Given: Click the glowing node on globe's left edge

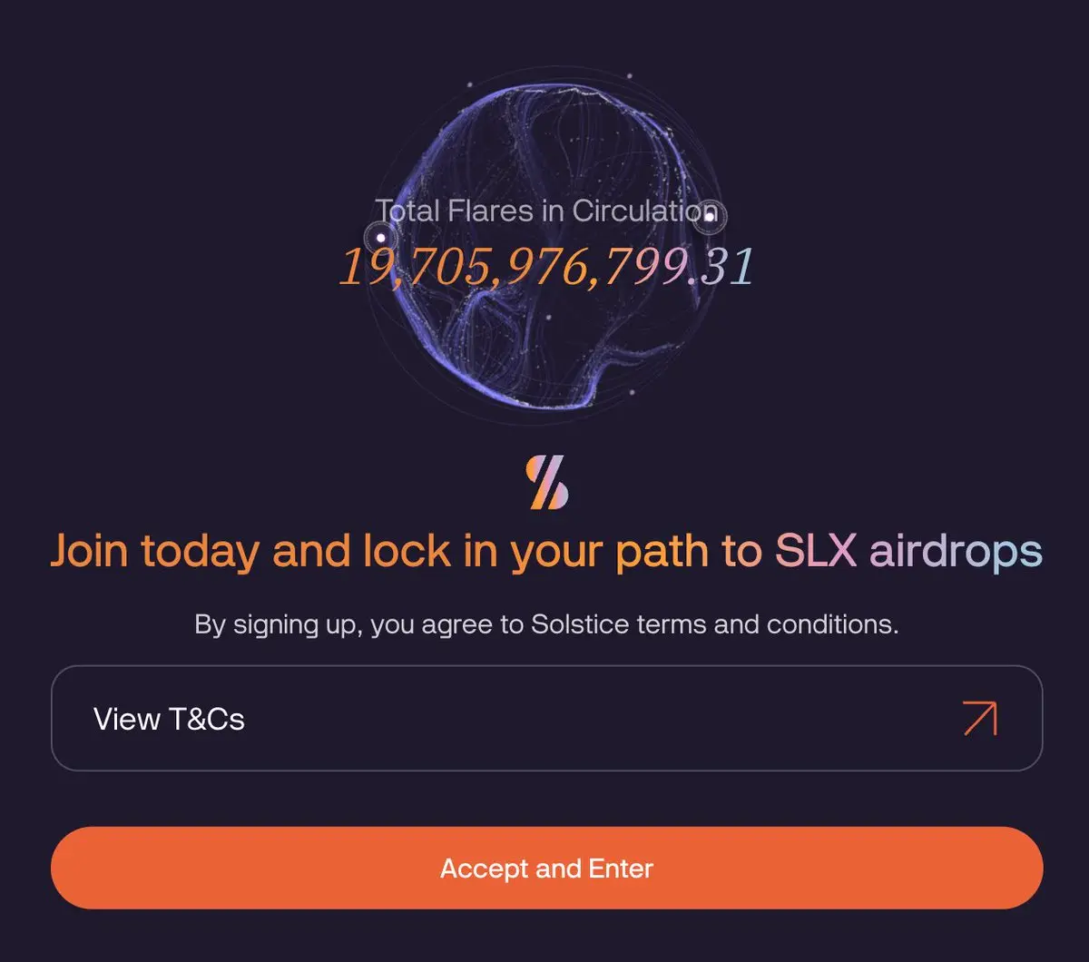Looking at the screenshot, I should pyautogui.click(x=381, y=238).
